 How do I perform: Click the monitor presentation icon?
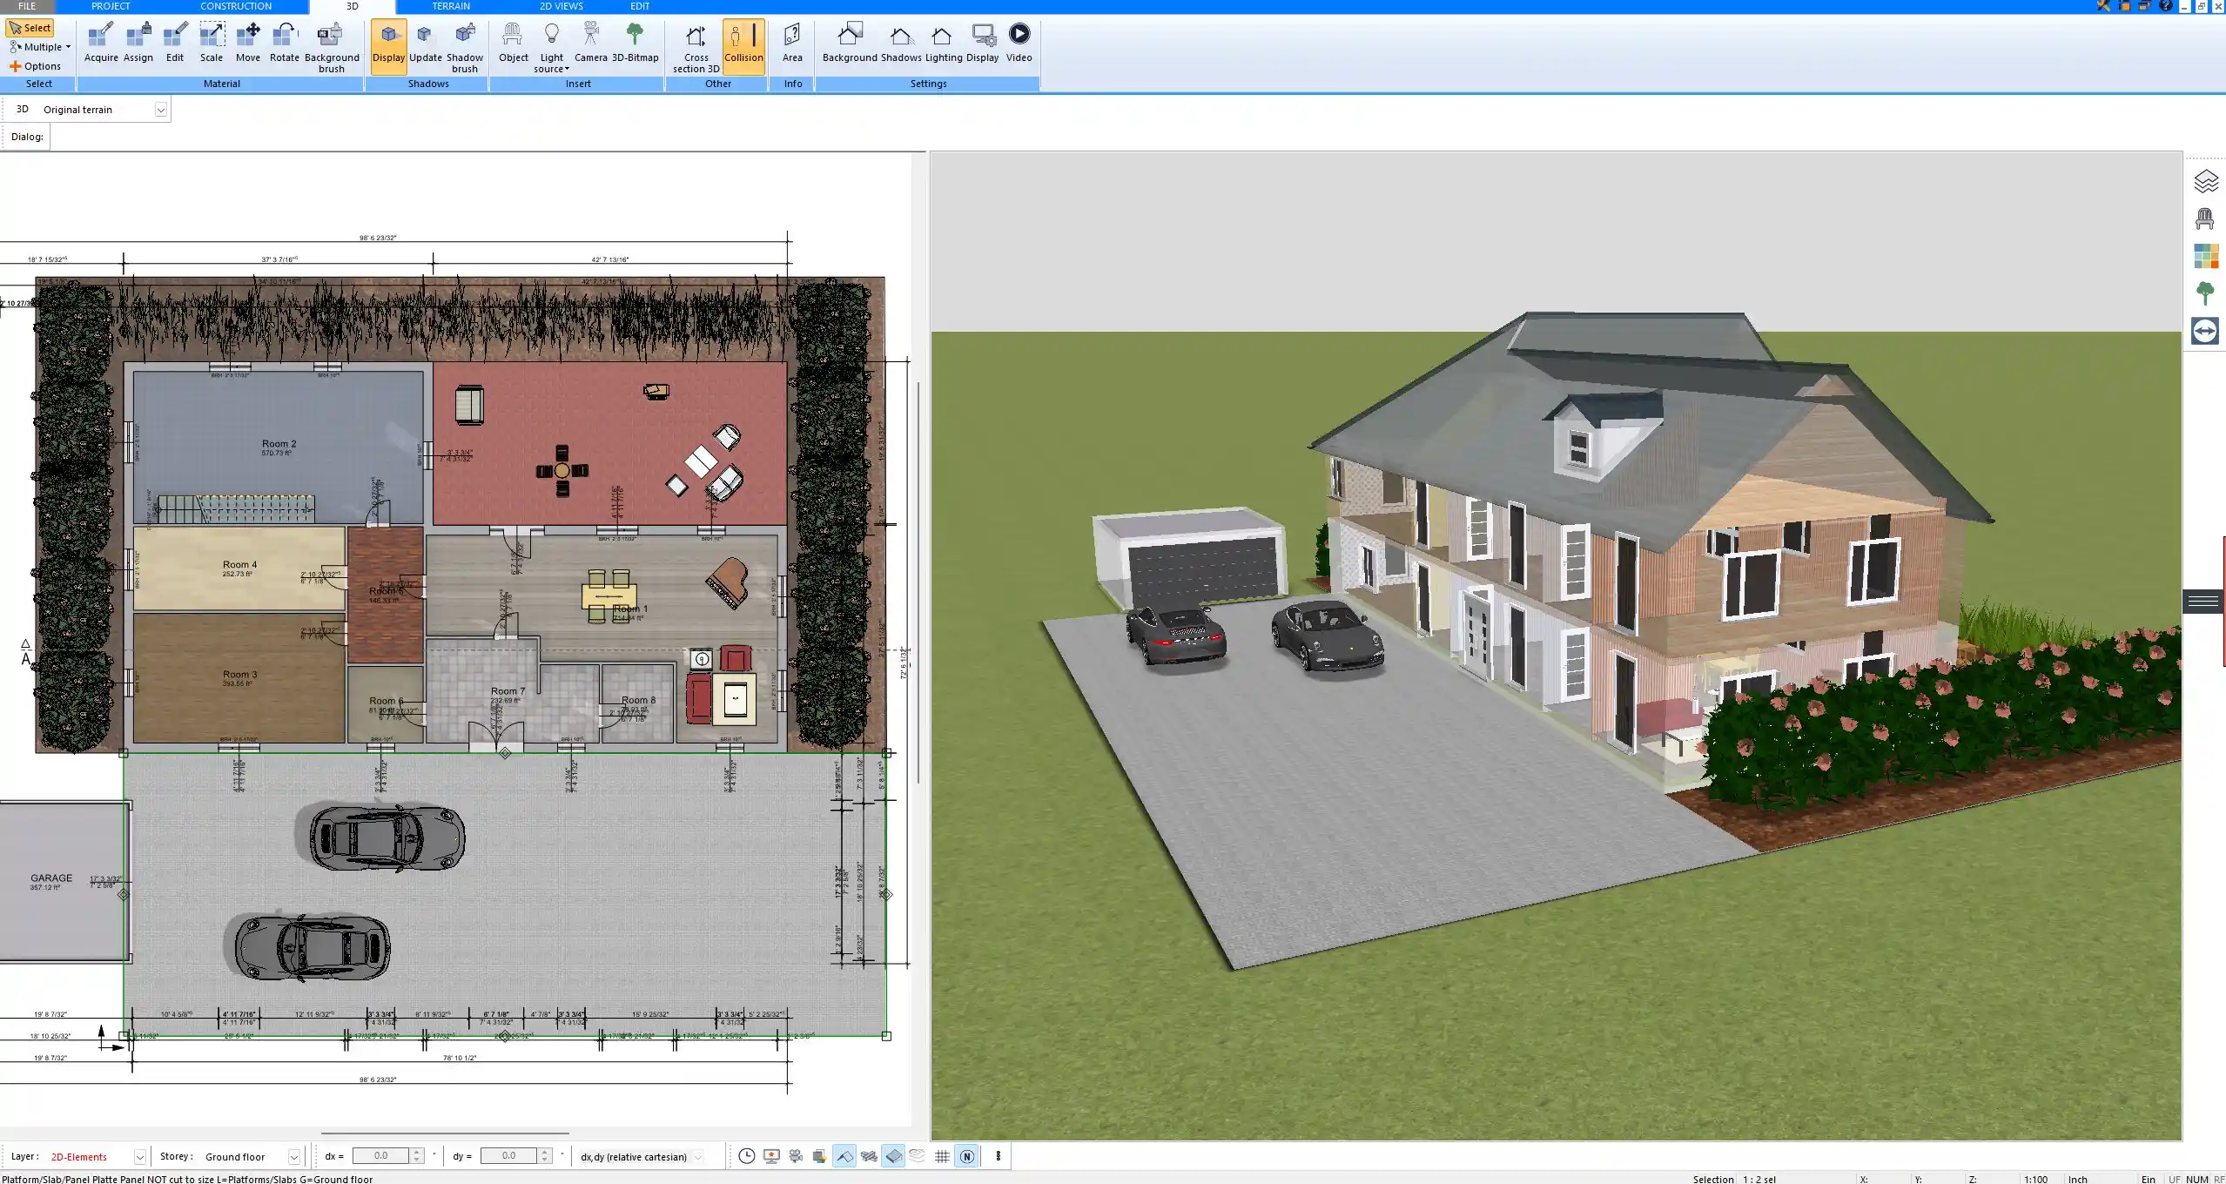(771, 1156)
